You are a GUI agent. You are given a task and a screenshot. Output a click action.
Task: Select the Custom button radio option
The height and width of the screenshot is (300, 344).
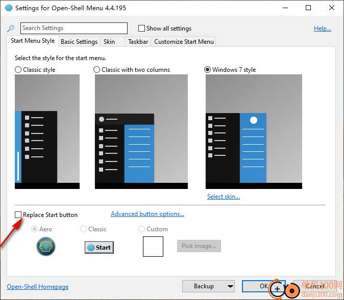pyautogui.click(x=141, y=229)
